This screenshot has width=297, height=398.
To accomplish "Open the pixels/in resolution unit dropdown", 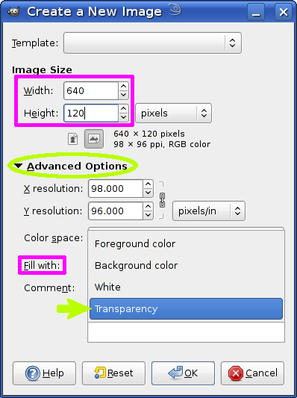I will click(x=209, y=211).
